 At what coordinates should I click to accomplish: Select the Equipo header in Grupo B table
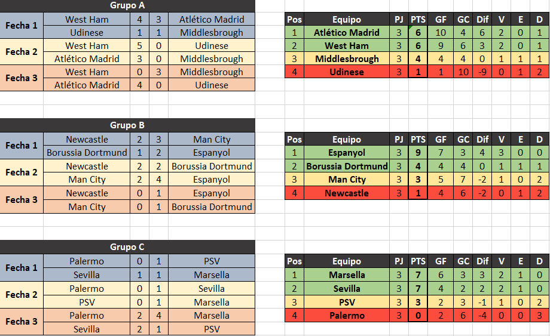(347, 139)
